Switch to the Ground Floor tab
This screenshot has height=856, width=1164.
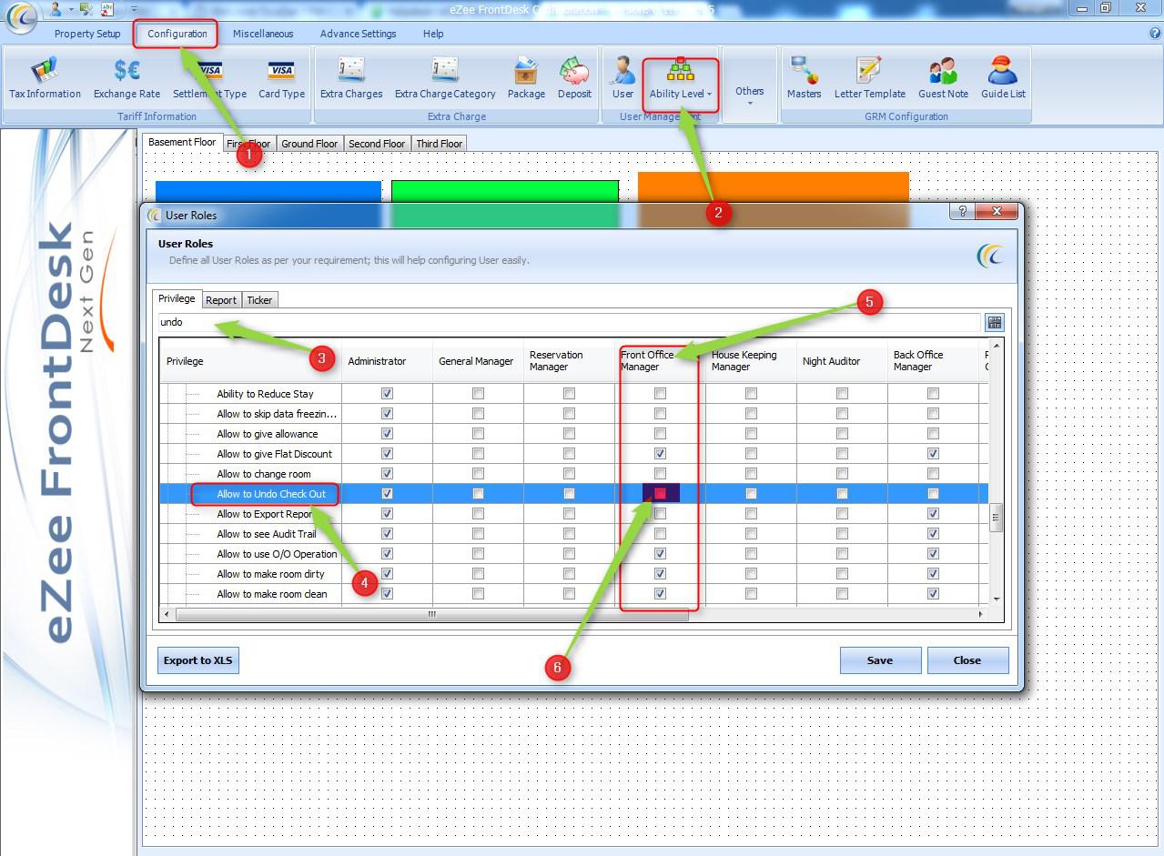(309, 144)
